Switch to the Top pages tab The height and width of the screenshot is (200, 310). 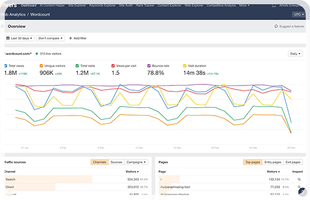pyautogui.click(x=252, y=162)
